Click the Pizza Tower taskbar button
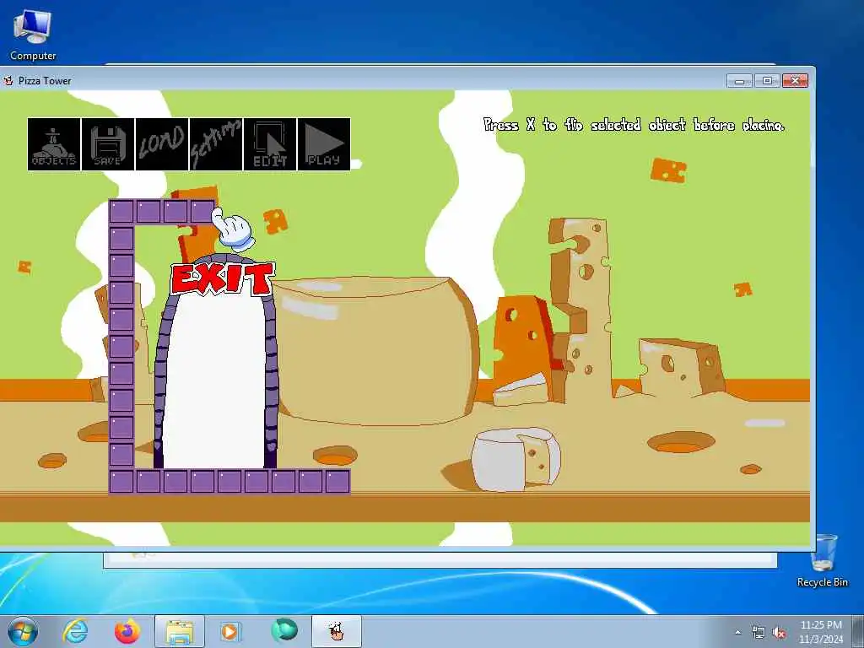The height and width of the screenshot is (648, 864). point(337,631)
